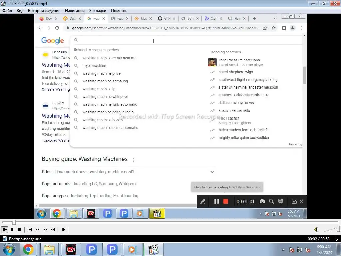Click the page vertical scrollbar thumb

304,75
